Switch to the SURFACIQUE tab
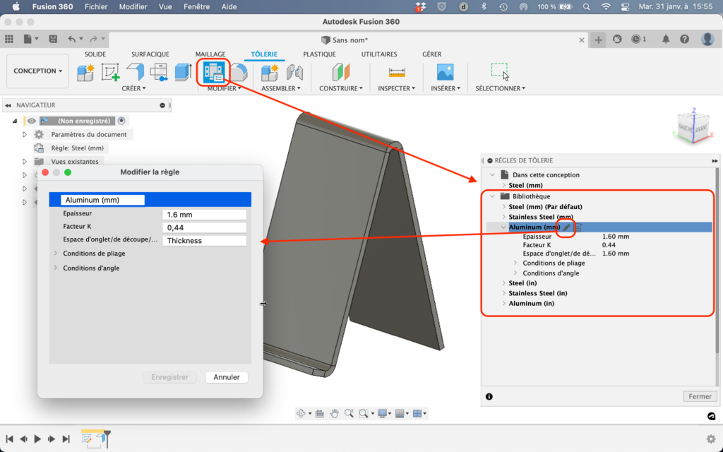Image resolution: width=723 pixels, height=452 pixels. click(x=150, y=54)
